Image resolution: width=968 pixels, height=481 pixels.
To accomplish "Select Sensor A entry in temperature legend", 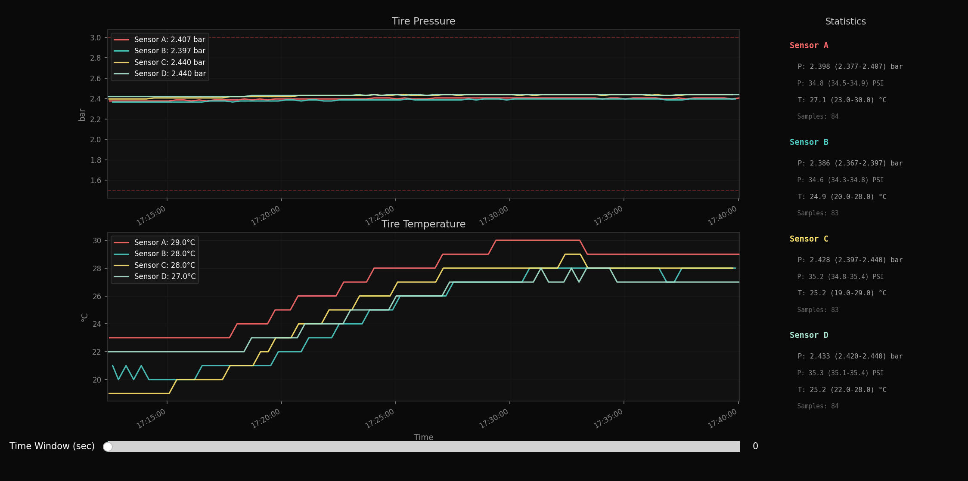I will click(154, 242).
